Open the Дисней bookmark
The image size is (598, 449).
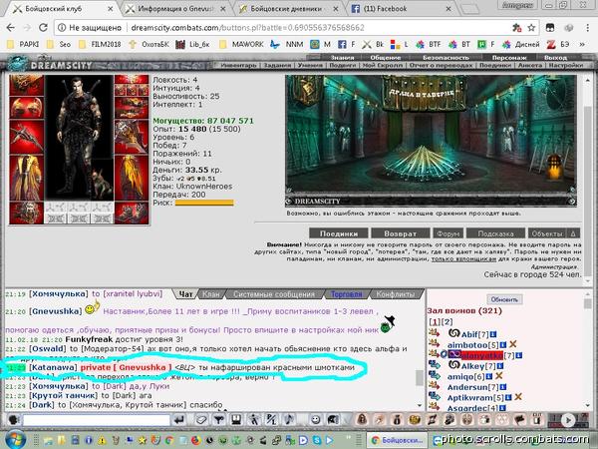[x=521, y=44]
